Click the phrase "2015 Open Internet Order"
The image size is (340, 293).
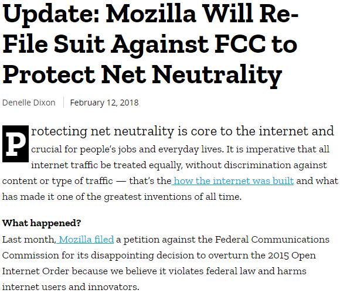point(159,263)
